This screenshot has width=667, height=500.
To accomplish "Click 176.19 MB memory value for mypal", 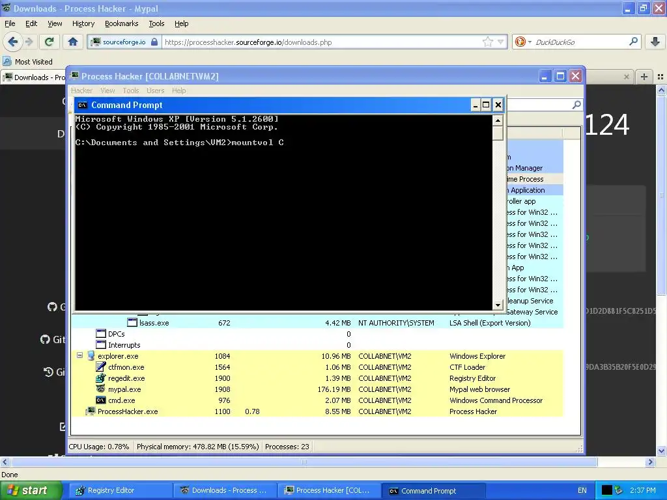I will tap(334, 389).
